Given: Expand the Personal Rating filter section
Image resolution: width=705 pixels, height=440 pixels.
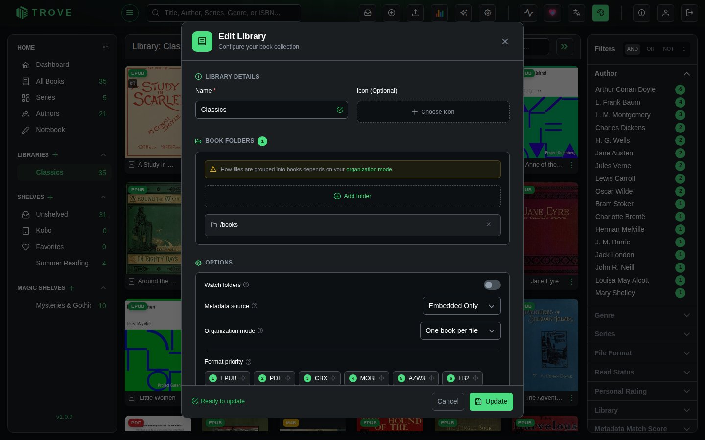Looking at the screenshot, I should pyautogui.click(x=642, y=391).
